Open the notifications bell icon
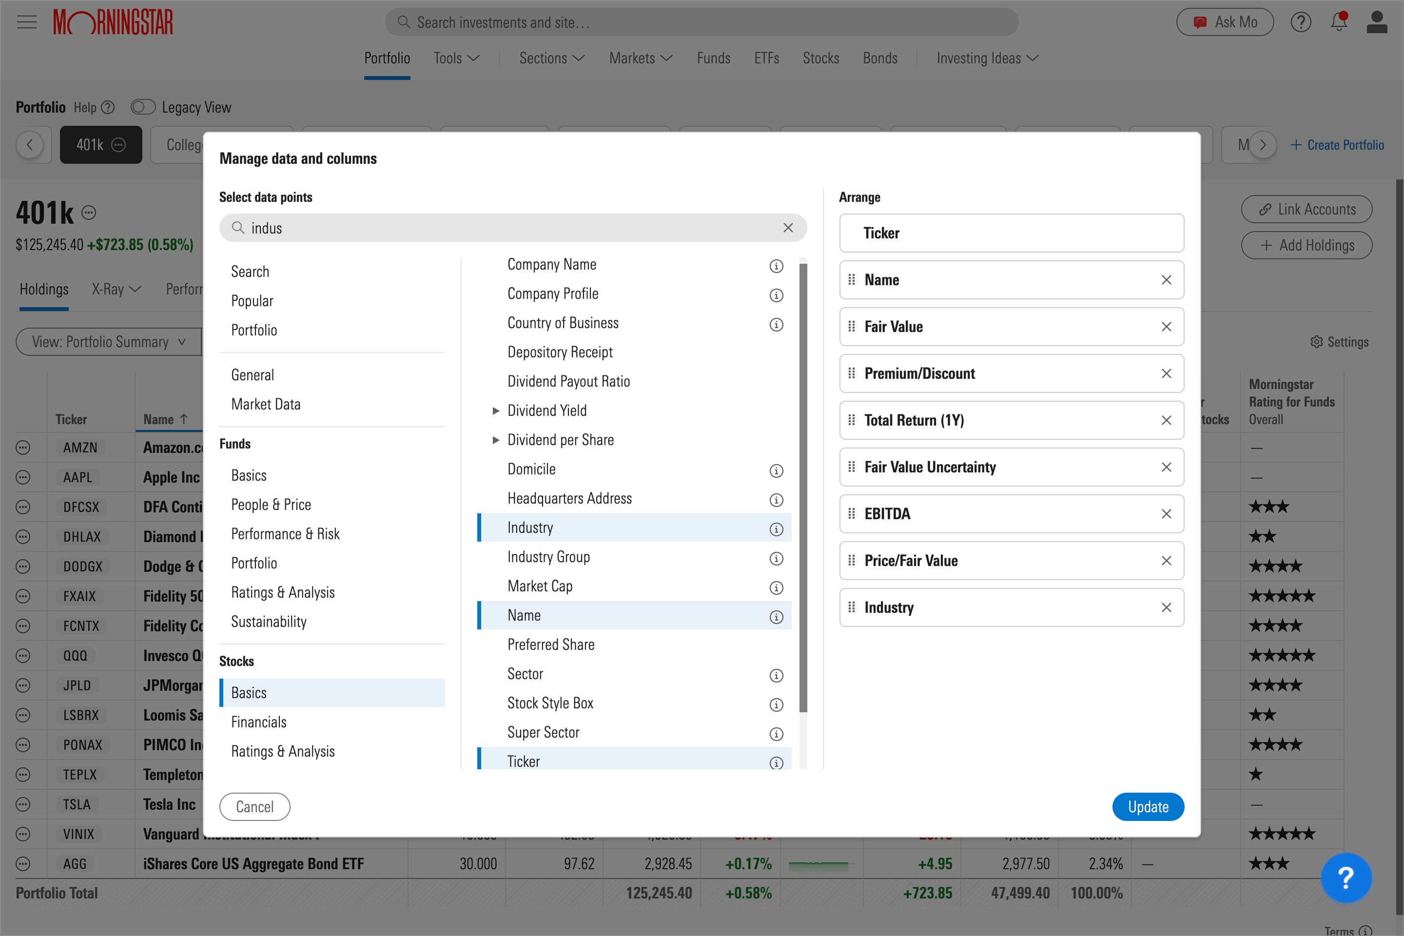 click(1339, 21)
